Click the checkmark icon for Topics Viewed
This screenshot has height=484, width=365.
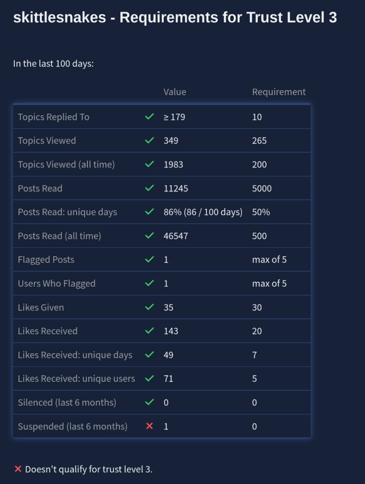pyautogui.click(x=149, y=140)
